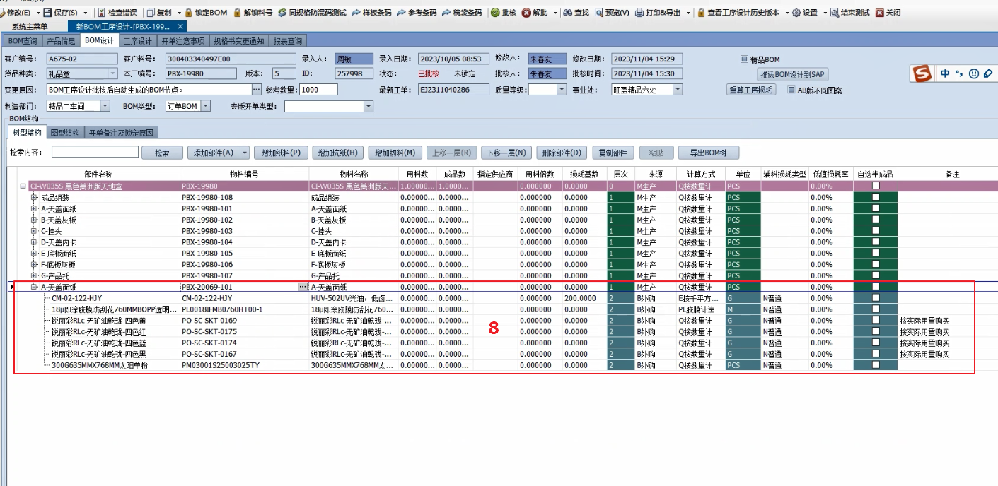The height and width of the screenshot is (486, 998).
Task: Click the 查找 binoculars icon
Action: point(569,13)
